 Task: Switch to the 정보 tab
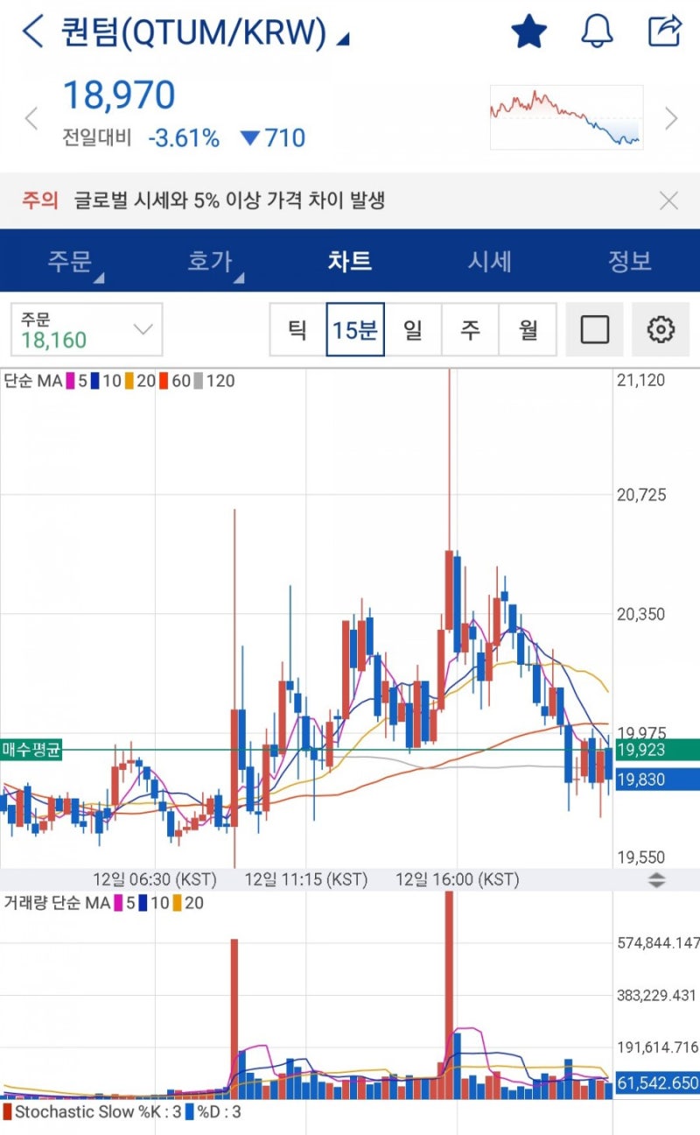[x=630, y=261]
